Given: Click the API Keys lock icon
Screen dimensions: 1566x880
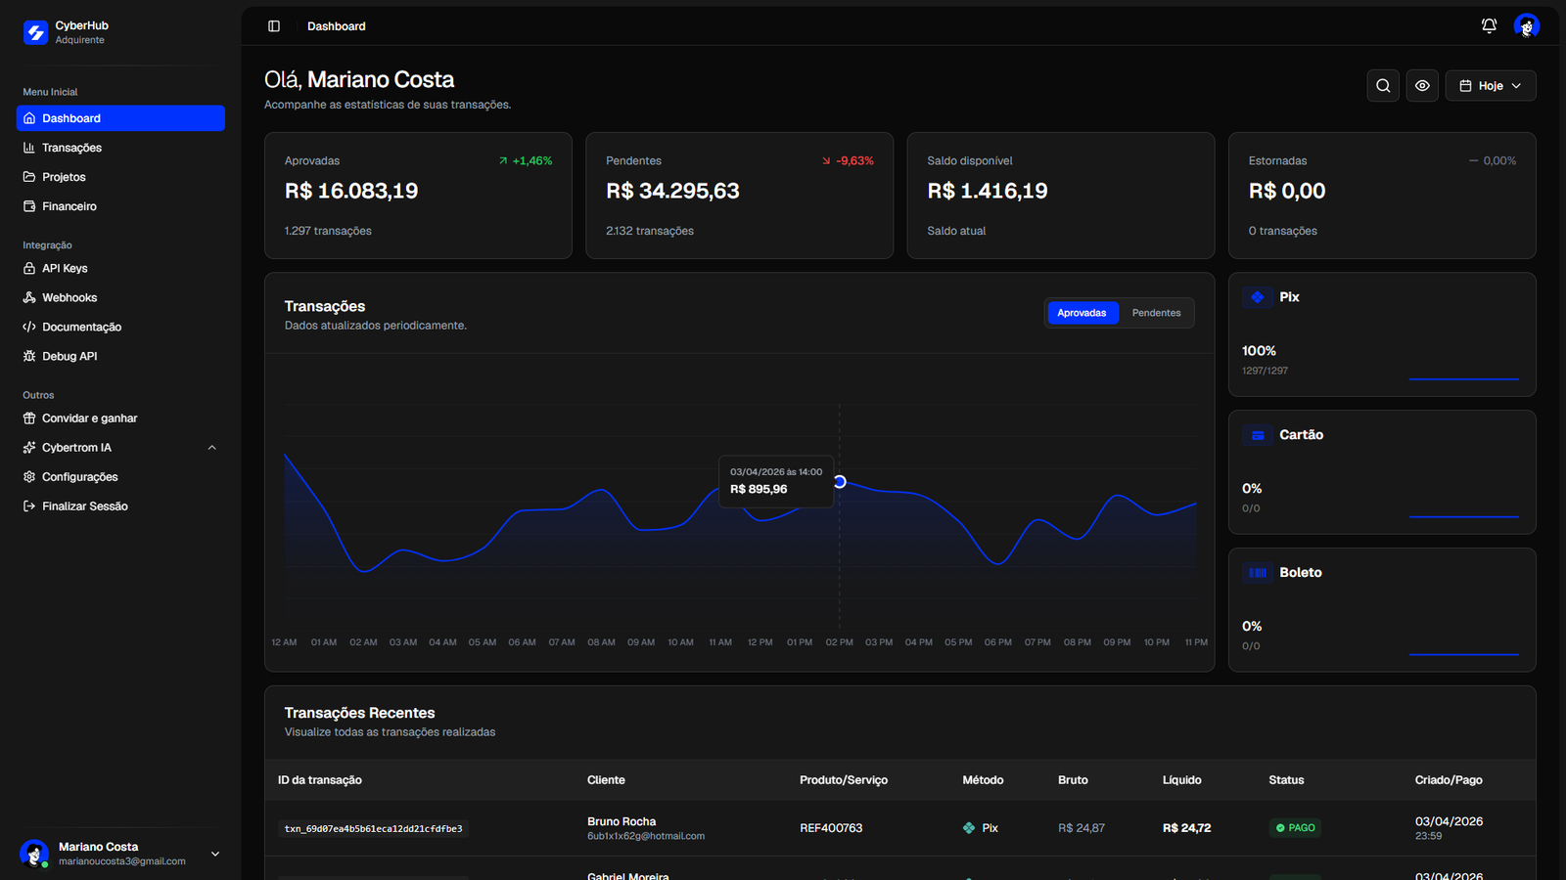Looking at the screenshot, I should pyautogui.click(x=29, y=268).
